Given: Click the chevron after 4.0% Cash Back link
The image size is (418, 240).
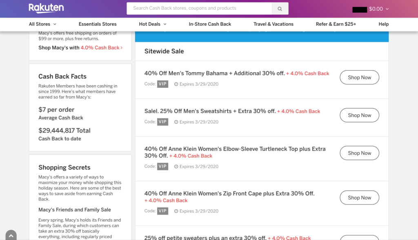Looking at the screenshot, I should [122, 48].
